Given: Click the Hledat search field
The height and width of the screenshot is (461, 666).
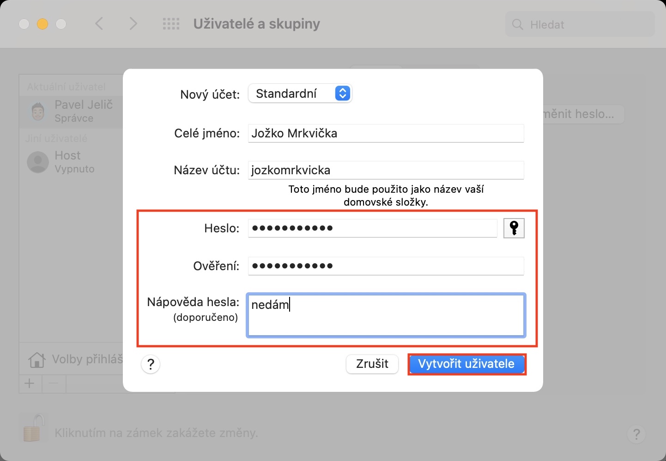Looking at the screenshot, I should click(x=581, y=24).
